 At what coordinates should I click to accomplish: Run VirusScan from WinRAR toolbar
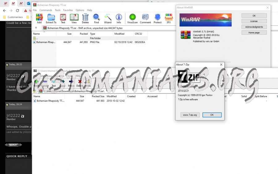(132, 19)
